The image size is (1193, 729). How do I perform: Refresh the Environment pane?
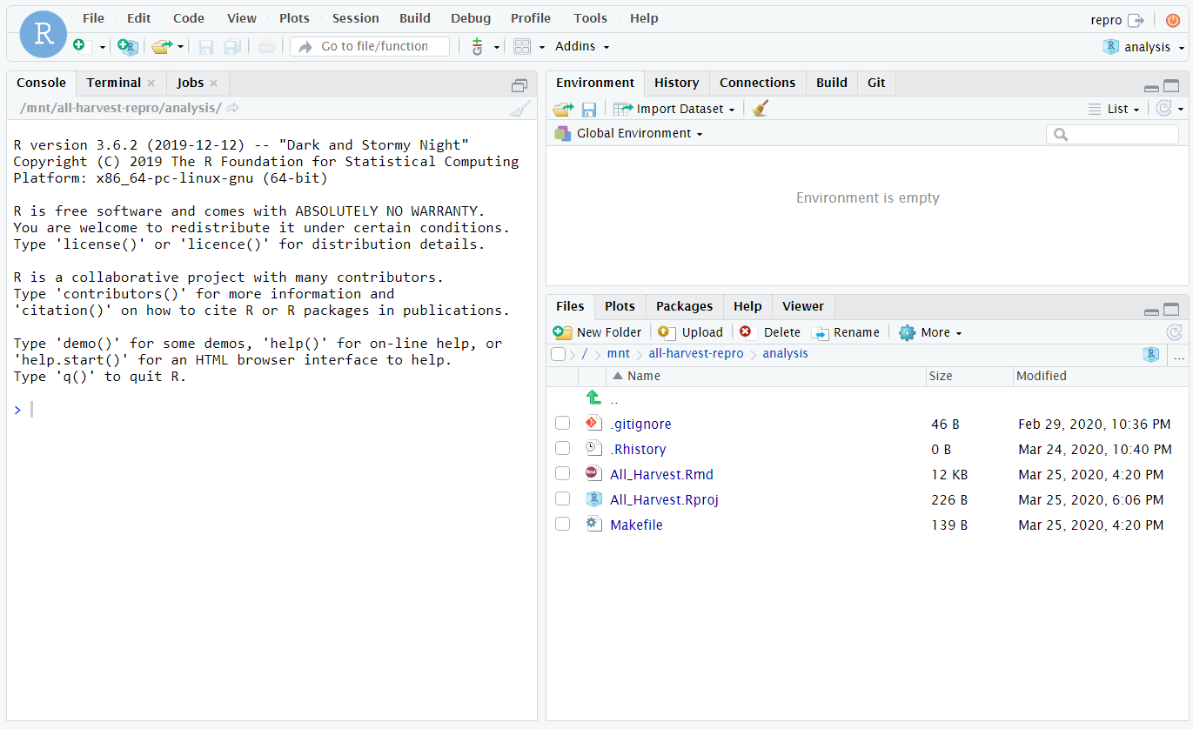pos(1163,109)
